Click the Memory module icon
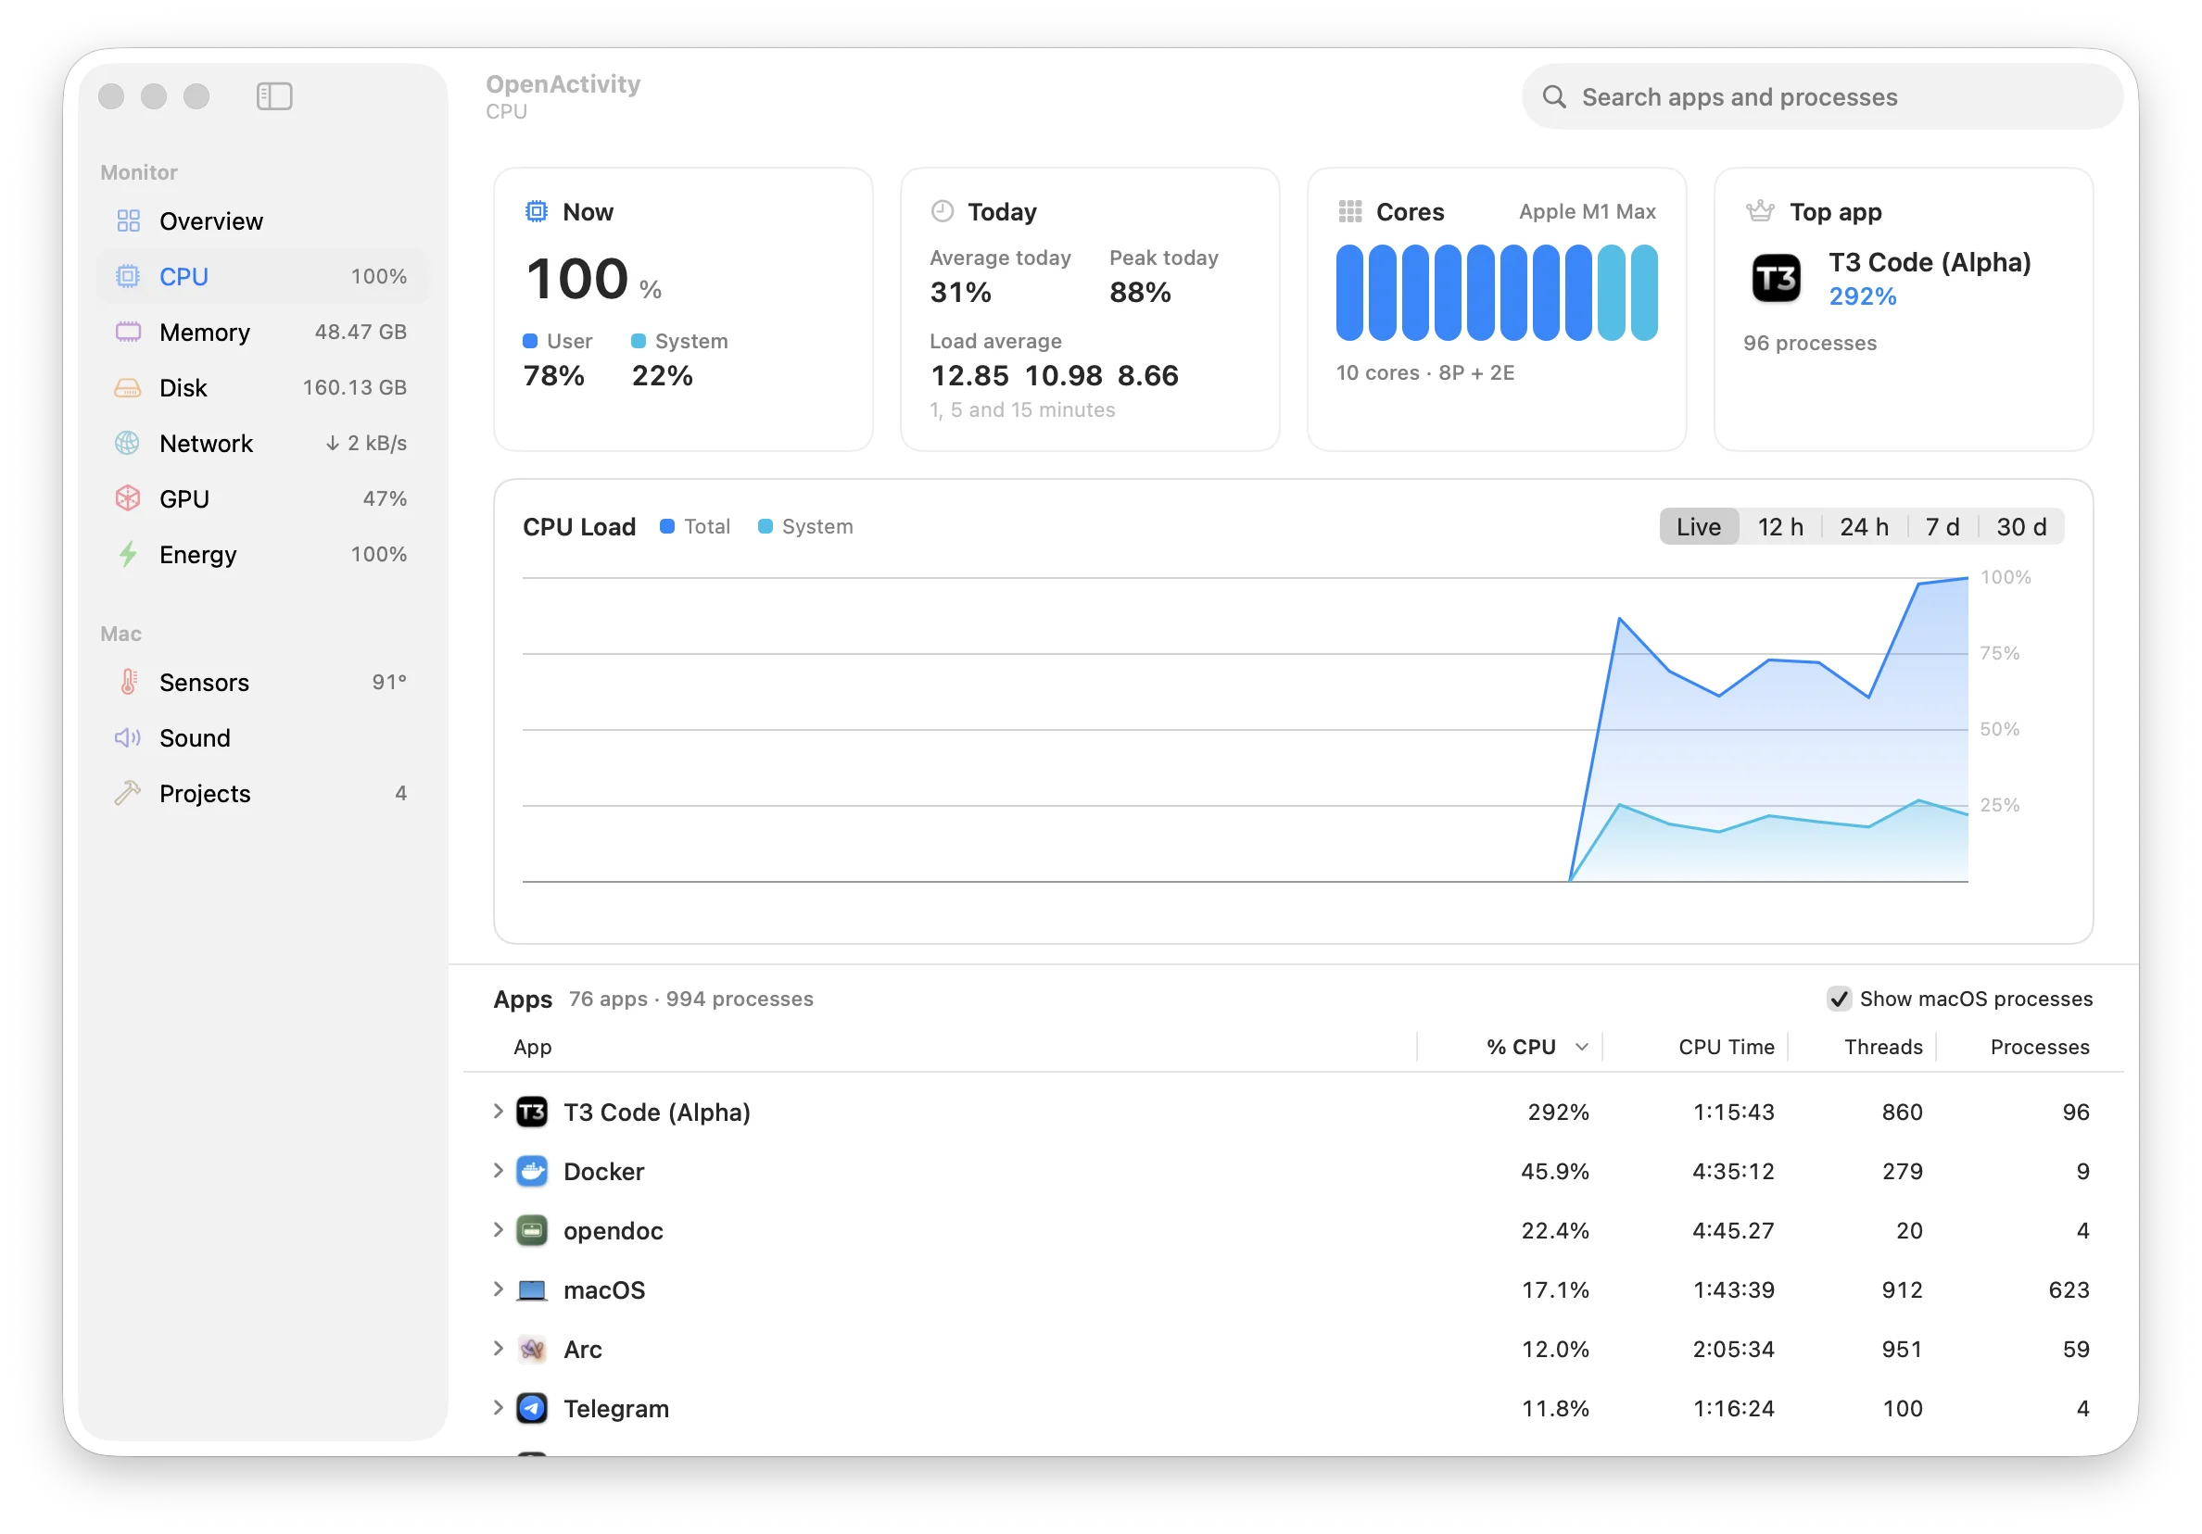This screenshot has width=2202, height=1534. pyautogui.click(x=128, y=333)
